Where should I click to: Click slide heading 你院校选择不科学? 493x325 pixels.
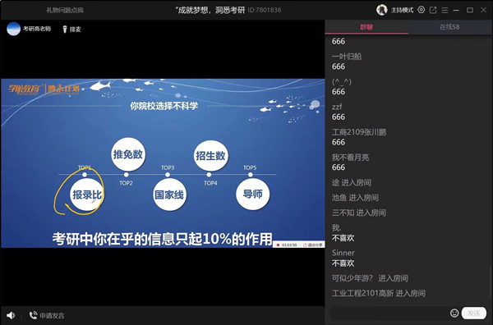164,106
